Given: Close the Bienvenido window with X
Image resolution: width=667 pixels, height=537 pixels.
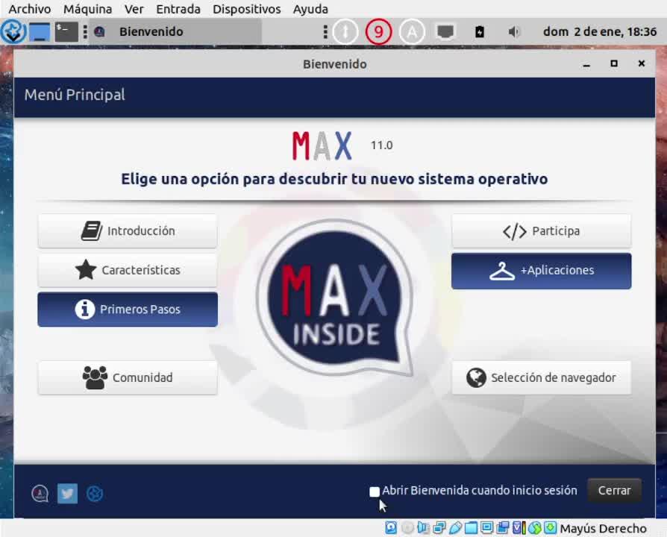Looking at the screenshot, I should tap(642, 64).
